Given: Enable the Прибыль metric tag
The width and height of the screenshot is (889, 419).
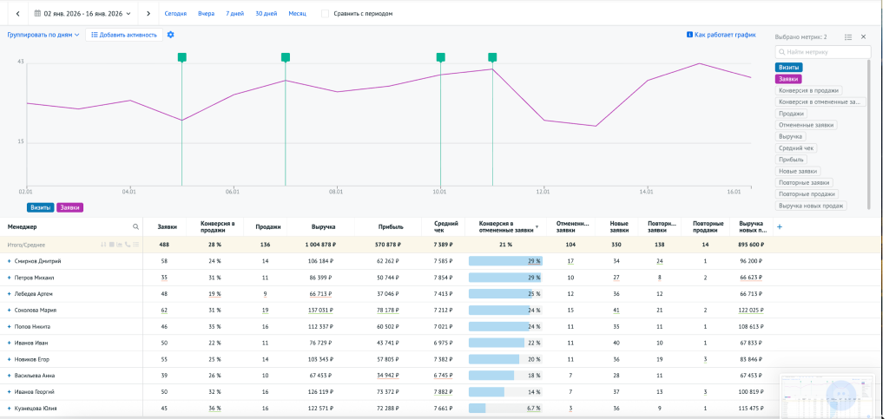Looking at the screenshot, I should [x=791, y=160].
